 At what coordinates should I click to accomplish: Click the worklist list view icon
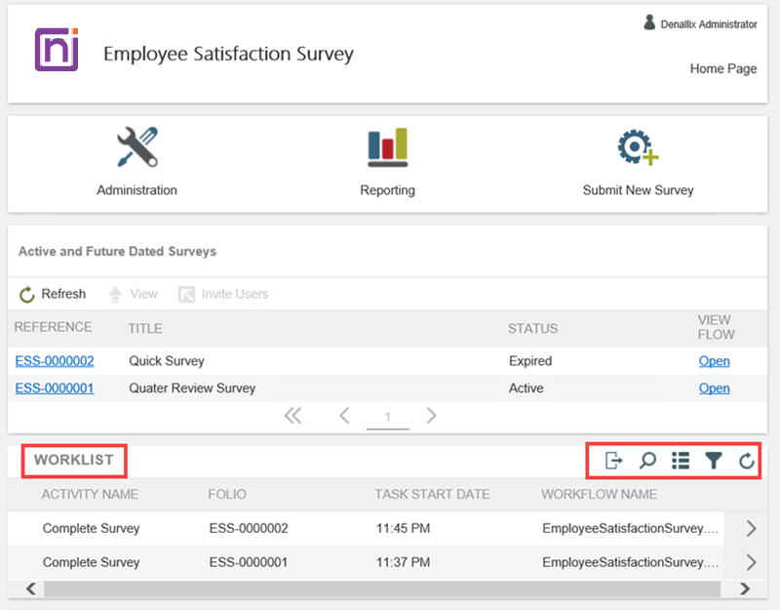click(681, 461)
